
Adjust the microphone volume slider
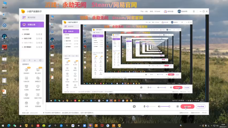pyautogui.click(x=151, y=106)
